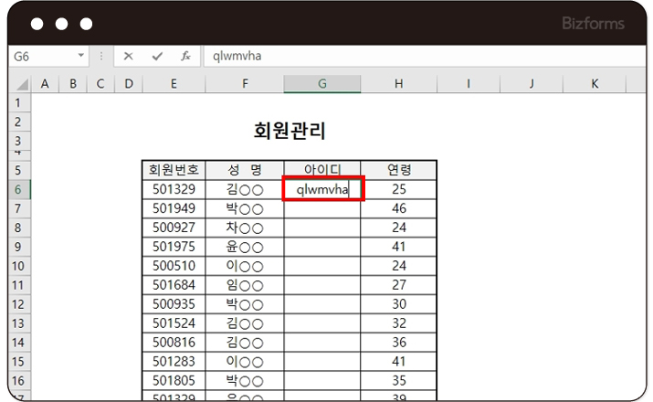Select the row 6 header

(x=18, y=189)
